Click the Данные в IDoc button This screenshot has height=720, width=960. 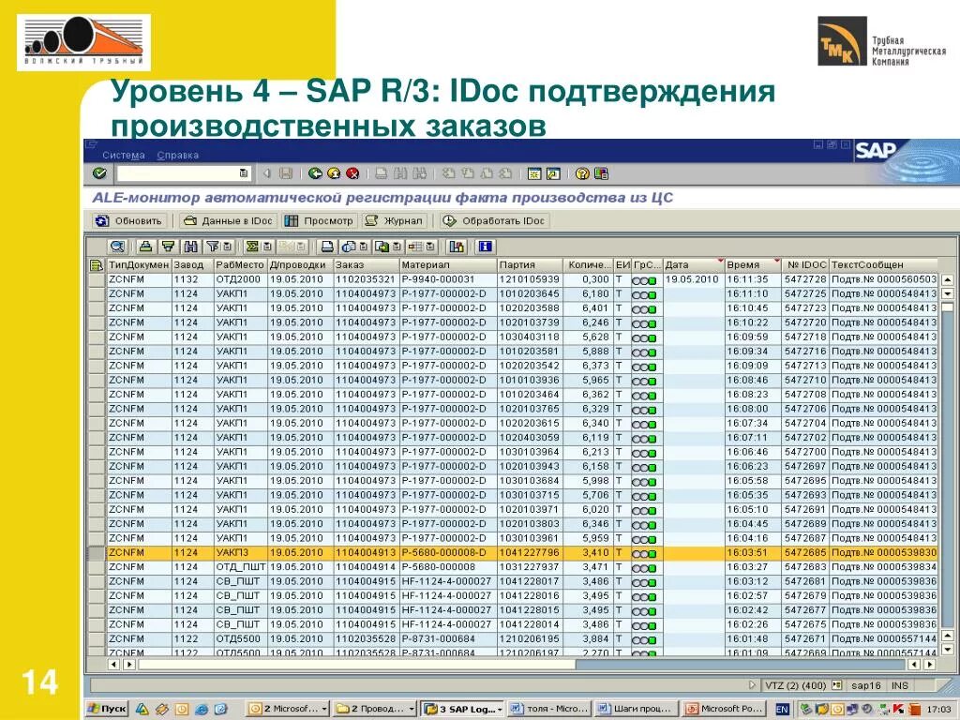coord(229,221)
